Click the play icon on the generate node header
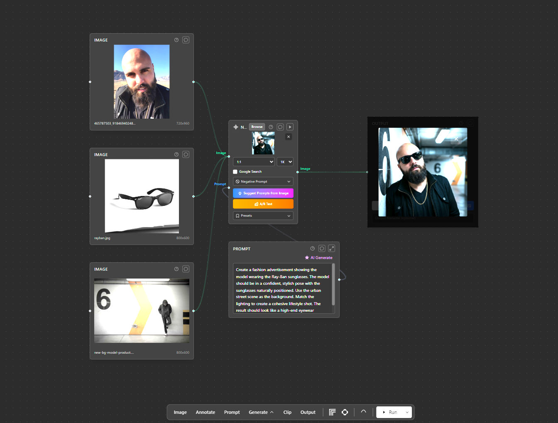This screenshot has width=558, height=423. 290,127
